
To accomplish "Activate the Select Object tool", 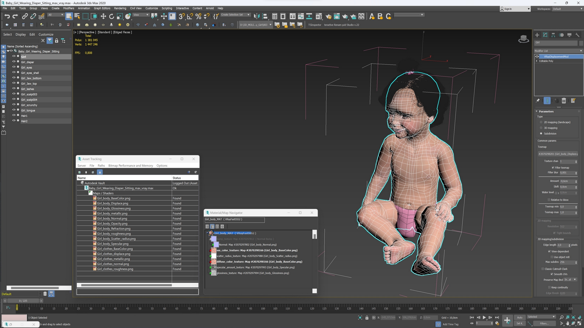I will tap(69, 16).
